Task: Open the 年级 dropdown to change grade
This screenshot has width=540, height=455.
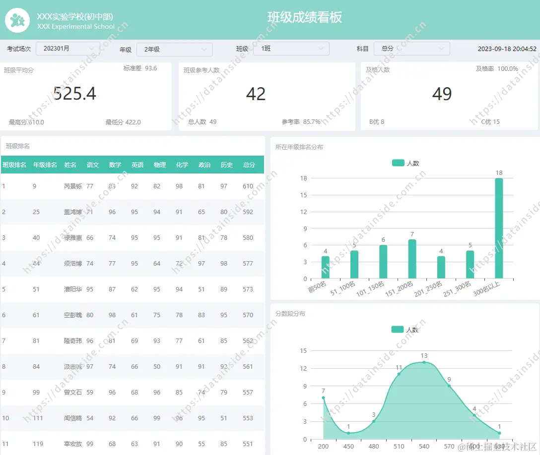Action: tap(173, 49)
